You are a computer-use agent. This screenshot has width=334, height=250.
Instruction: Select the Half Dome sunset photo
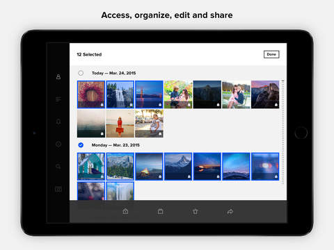point(265,94)
